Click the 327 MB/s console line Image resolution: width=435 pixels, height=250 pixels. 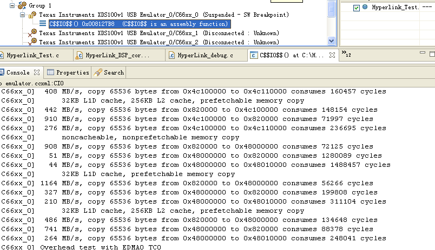pos(189,192)
